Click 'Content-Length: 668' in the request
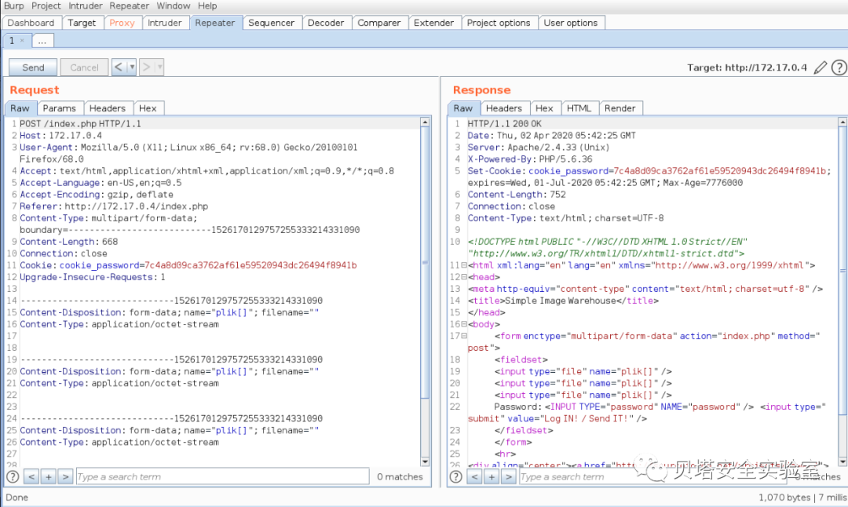Image resolution: width=848 pixels, height=507 pixels. [x=68, y=242]
